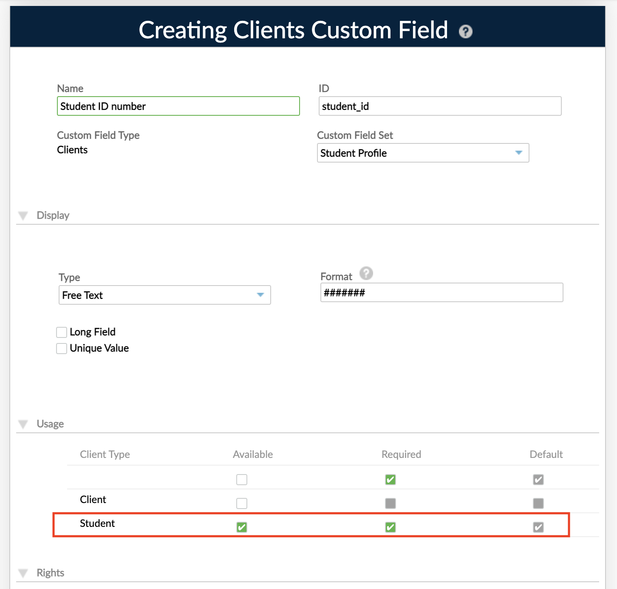617x589 pixels.
Task: Click the Format field with hash symbols
Action: [x=442, y=293]
